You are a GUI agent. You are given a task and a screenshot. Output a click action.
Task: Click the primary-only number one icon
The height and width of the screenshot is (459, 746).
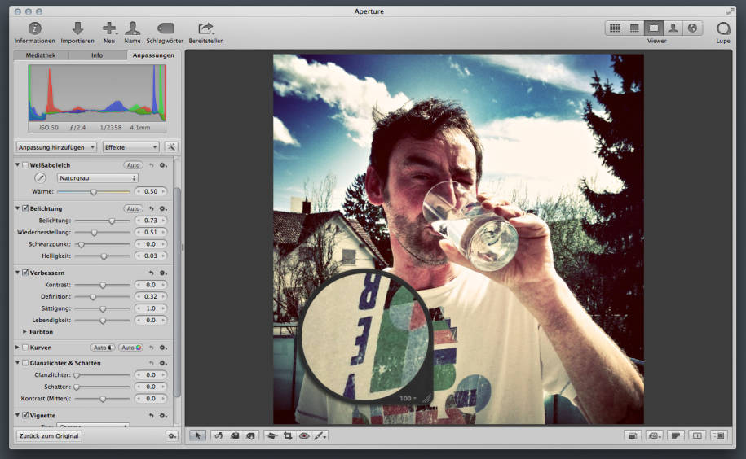coord(697,435)
